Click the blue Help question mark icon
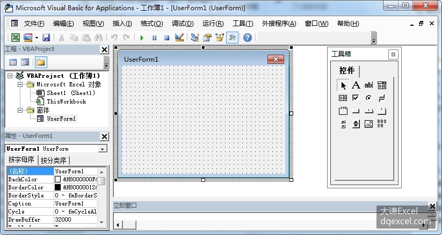The height and width of the screenshot is (235, 442). tap(248, 37)
